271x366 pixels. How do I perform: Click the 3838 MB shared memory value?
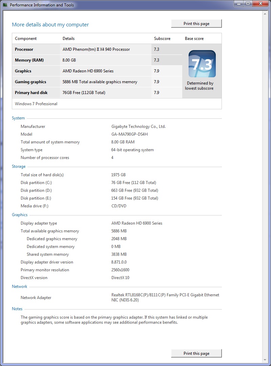click(x=119, y=254)
